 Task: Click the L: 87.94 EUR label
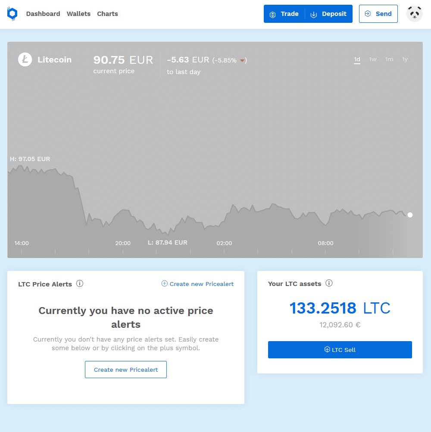point(168,242)
